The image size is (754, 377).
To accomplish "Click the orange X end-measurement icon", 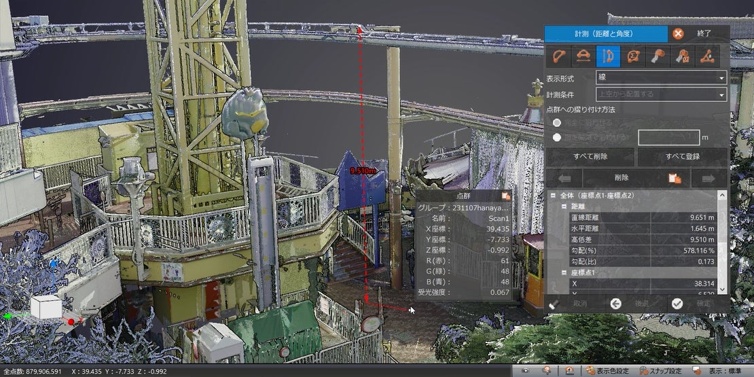I will pos(678,34).
